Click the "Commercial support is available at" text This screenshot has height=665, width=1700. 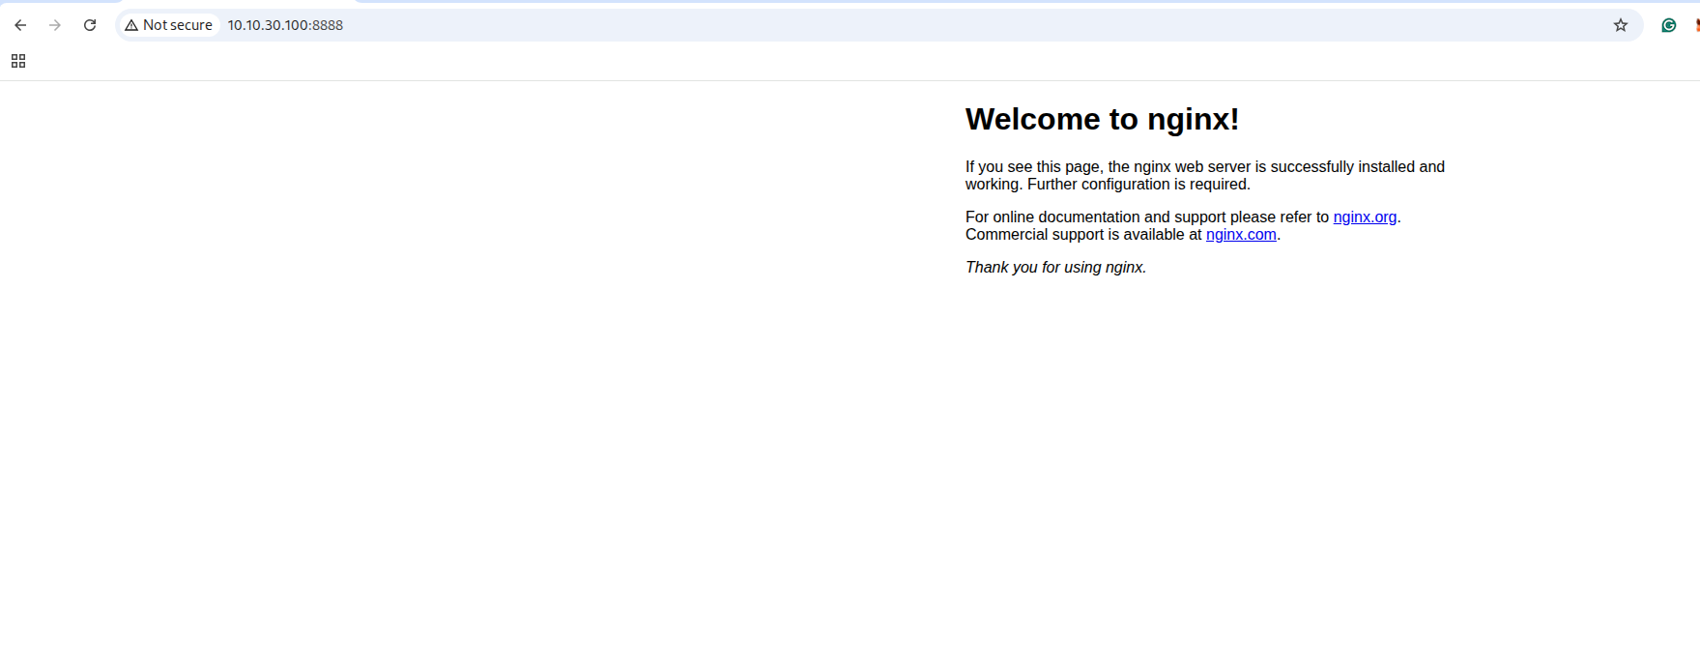point(1083,234)
